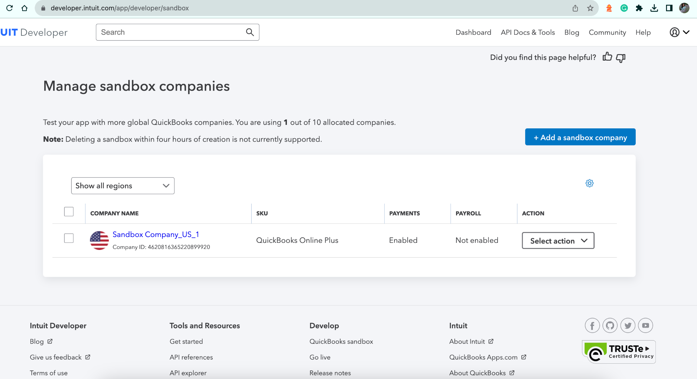This screenshot has width=697, height=379.
Task: Click Company ID 4620816365220899920 text
Action: (x=161, y=247)
